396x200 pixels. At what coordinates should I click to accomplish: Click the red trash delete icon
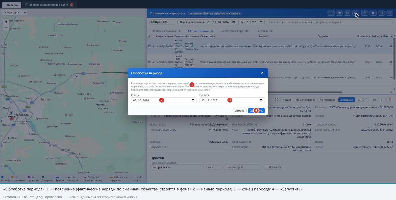point(390,100)
